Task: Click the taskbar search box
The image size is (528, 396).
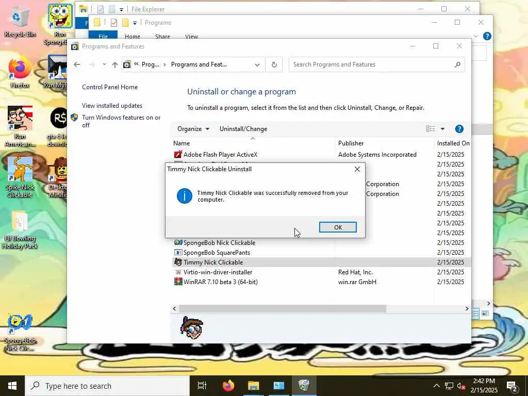Action: tap(107, 386)
